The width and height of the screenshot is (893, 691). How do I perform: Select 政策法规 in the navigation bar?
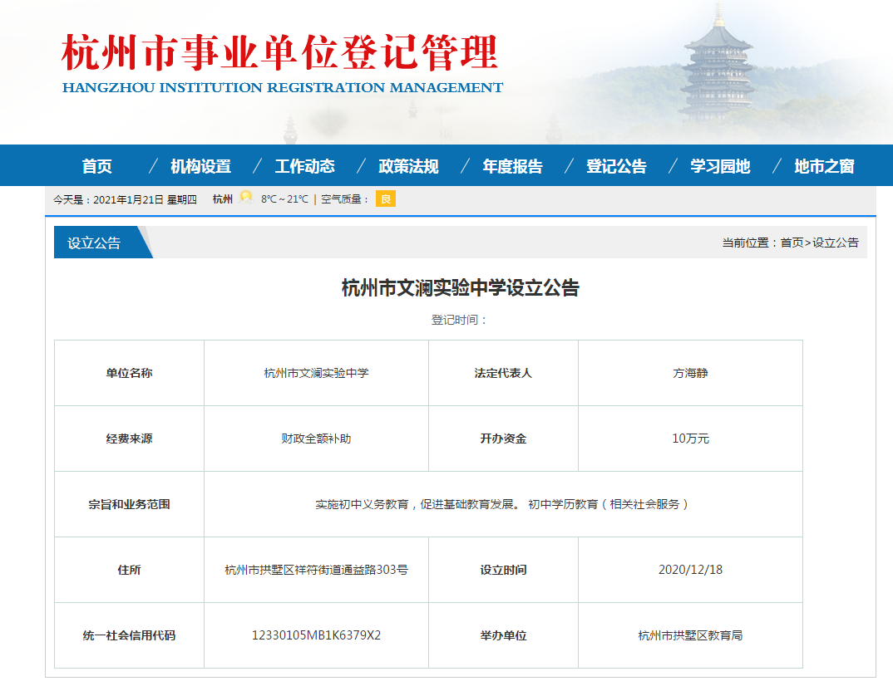tap(408, 166)
